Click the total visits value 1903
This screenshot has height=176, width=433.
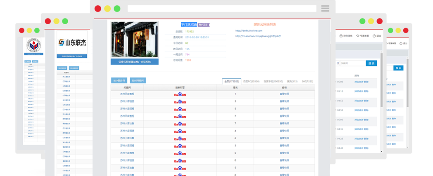[188, 60]
